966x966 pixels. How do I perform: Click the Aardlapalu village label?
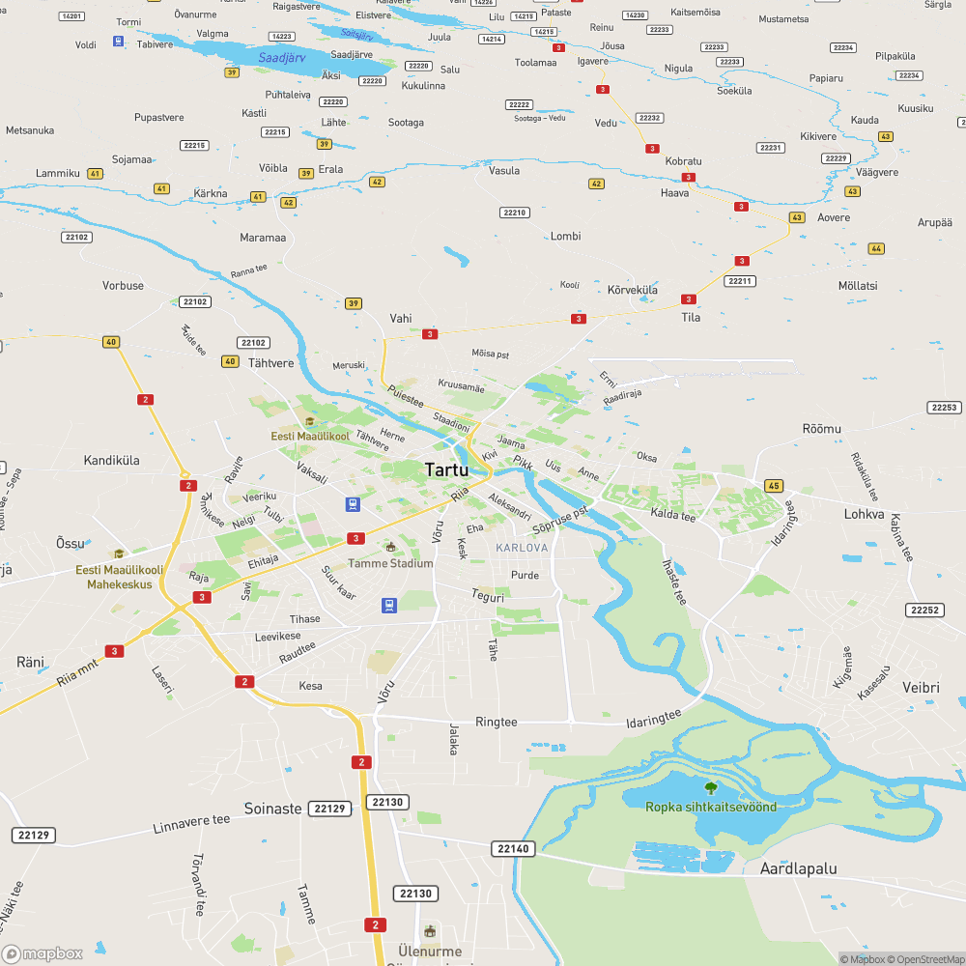click(x=798, y=868)
